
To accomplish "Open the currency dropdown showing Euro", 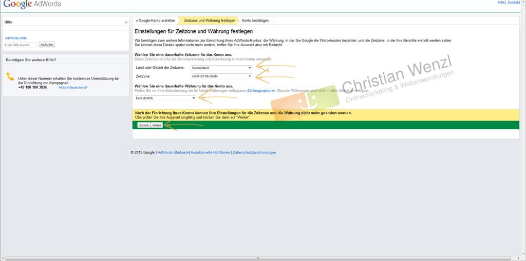I will tap(165, 97).
